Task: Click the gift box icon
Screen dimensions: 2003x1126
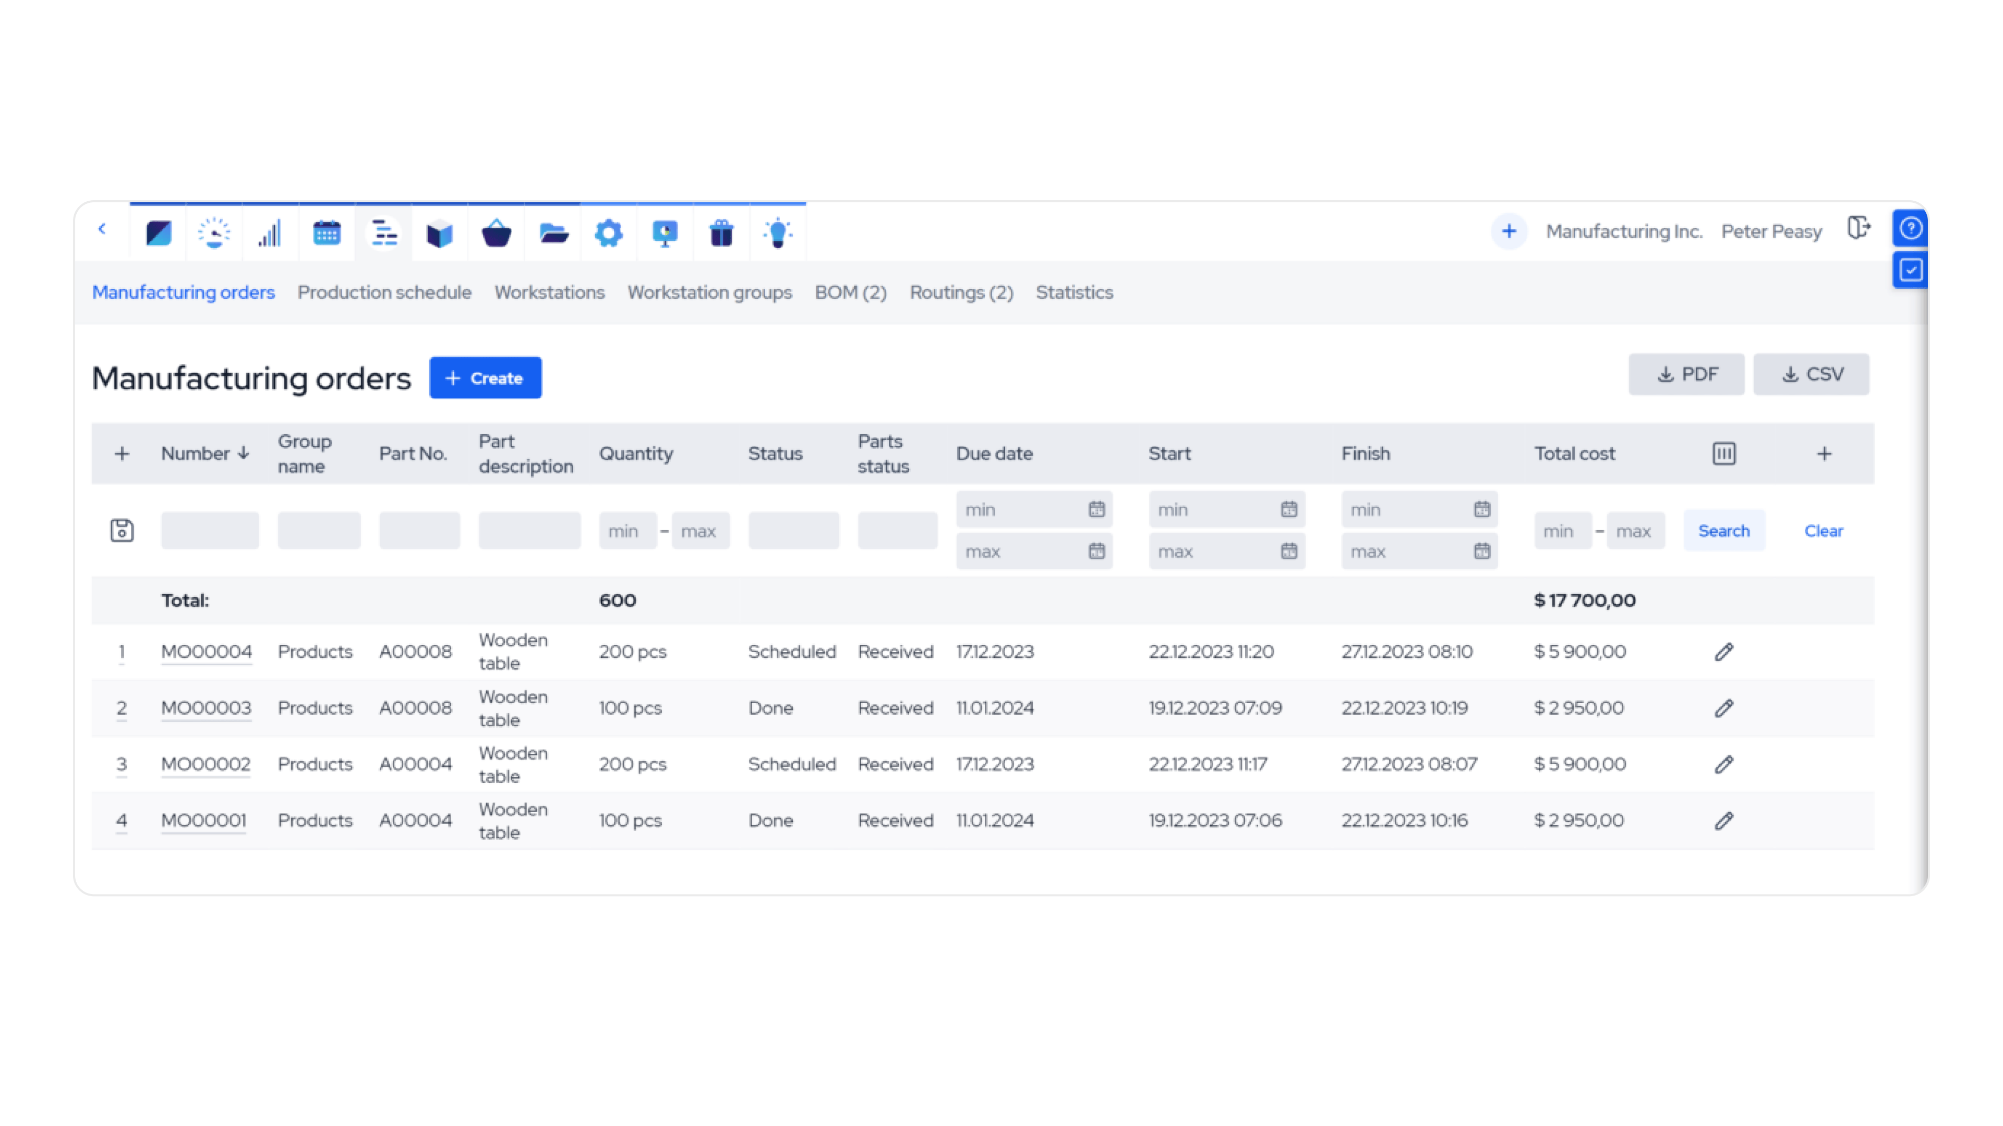Action: [x=721, y=232]
